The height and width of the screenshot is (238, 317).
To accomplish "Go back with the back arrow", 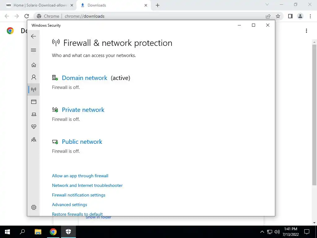I will click(x=33, y=36).
